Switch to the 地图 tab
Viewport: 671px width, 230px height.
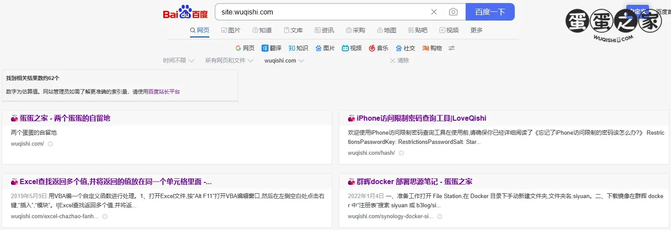coord(387,30)
